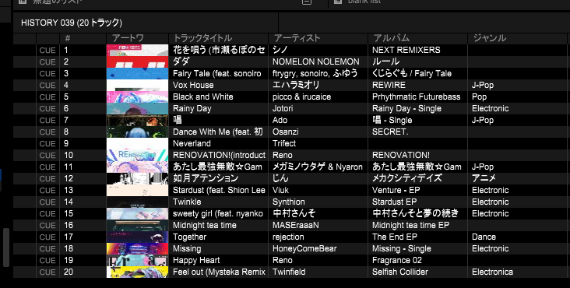Image resolution: width=570 pixels, height=288 pixels.
Task: Click artist HoneyComeBear
Action: click(x=304, y=249)
